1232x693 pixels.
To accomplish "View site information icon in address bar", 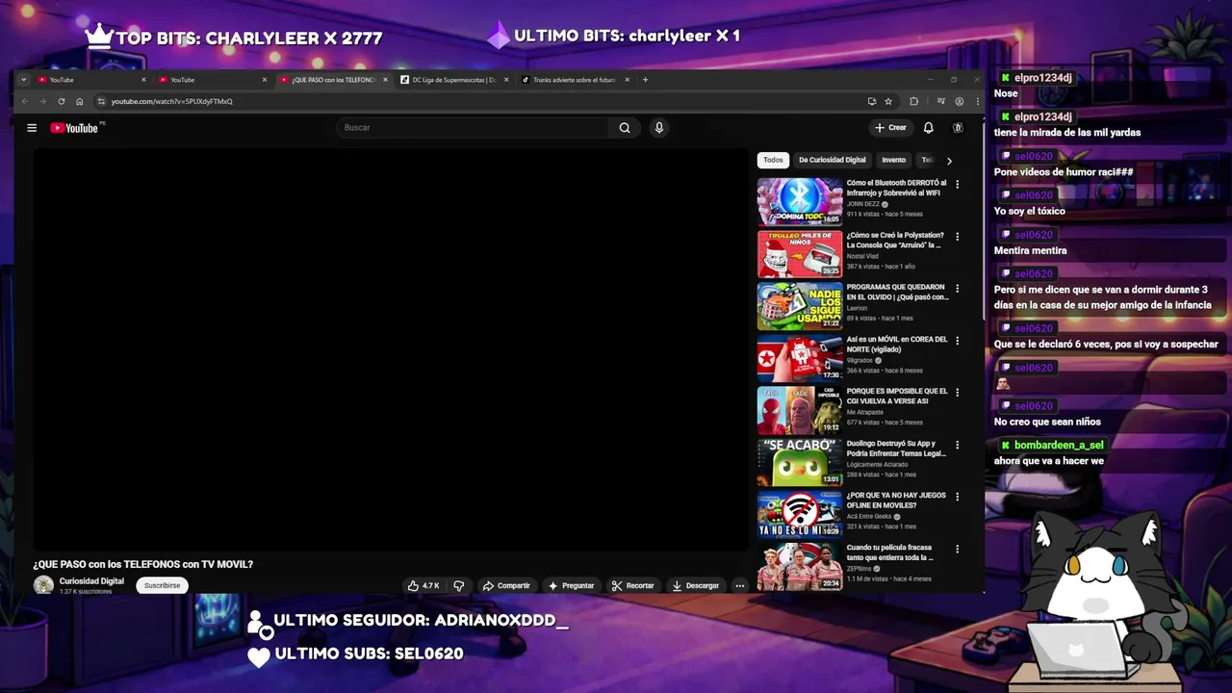I will (101, 101).
